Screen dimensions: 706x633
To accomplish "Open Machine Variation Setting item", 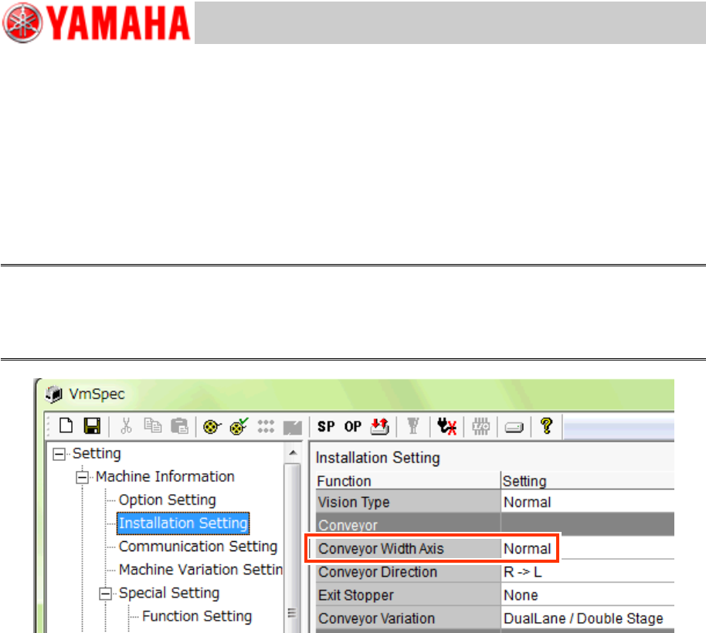I will pos(201,570).
